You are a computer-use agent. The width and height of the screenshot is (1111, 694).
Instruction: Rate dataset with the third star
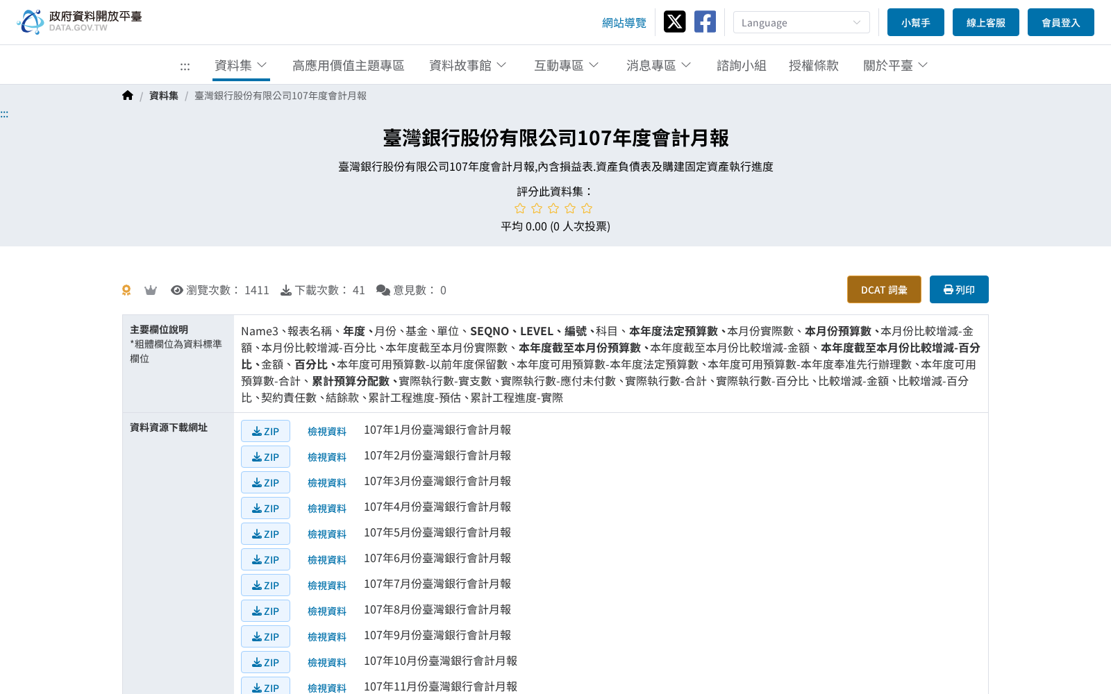[553, 208]
